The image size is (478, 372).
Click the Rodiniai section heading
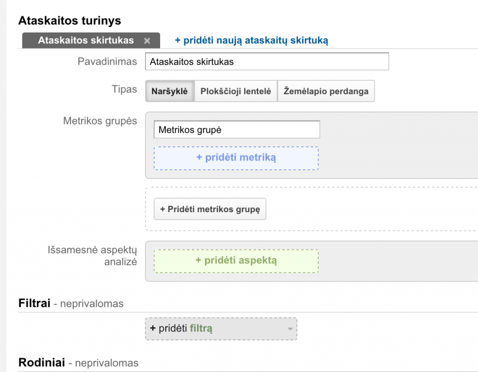click(x=41, y=363)
